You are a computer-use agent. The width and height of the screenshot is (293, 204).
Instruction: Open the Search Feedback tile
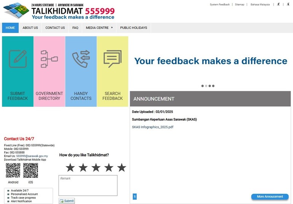click(112, 71)
